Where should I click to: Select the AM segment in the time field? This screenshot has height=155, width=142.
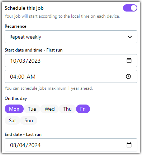[31, 77]
